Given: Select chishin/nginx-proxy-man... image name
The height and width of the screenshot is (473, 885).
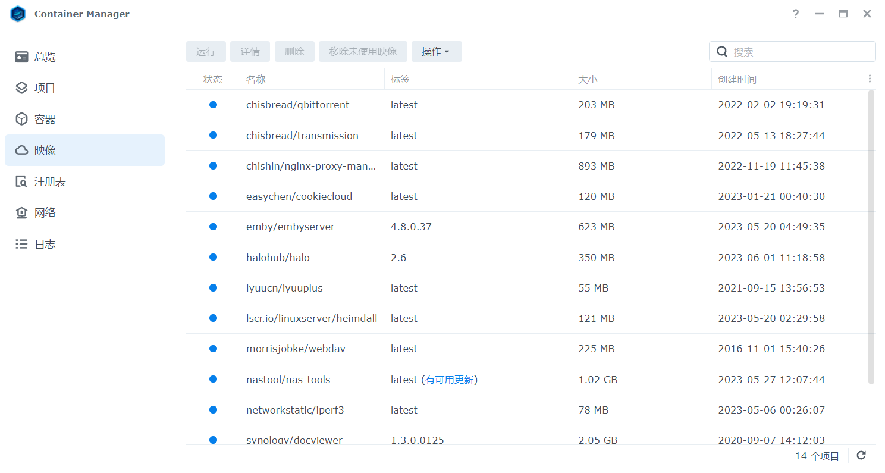Looking at the screenshot, I should coord(311,166).
